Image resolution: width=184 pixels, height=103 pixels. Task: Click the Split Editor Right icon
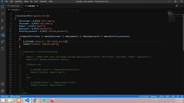coord(177,6)
